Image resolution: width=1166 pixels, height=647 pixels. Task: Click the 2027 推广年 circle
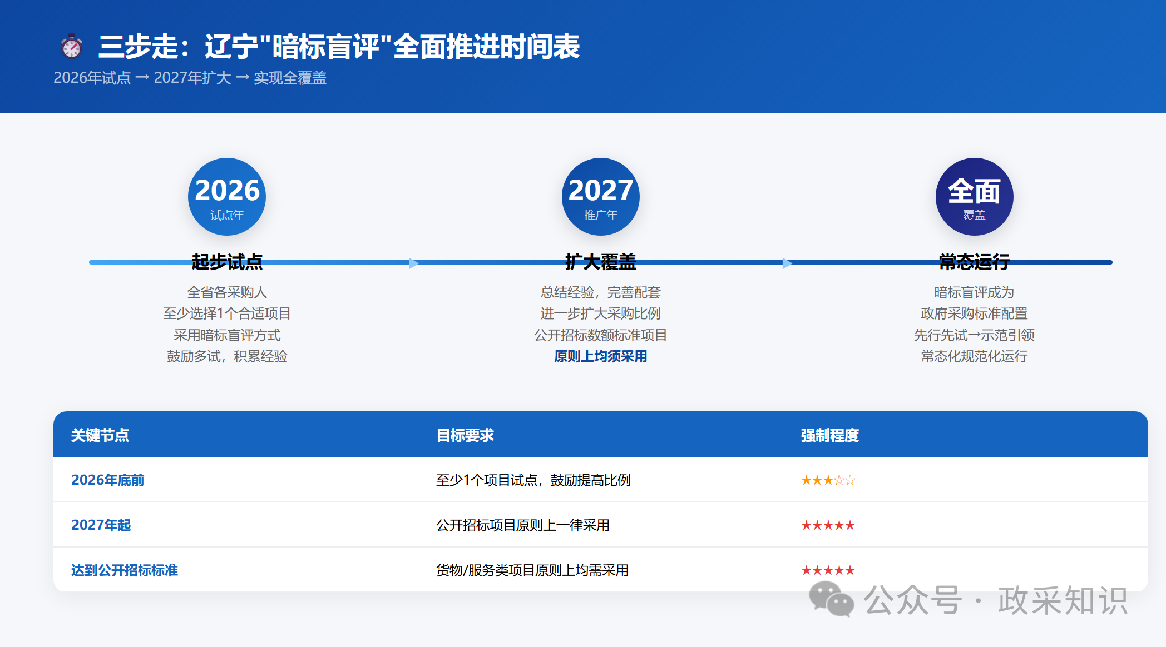tap(601, 197)
